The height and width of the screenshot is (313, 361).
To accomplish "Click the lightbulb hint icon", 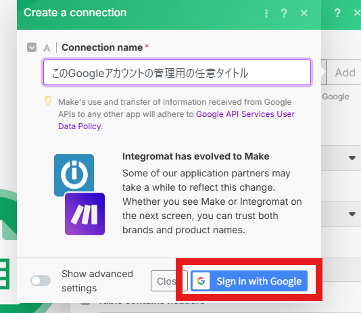I will (48, 101).
